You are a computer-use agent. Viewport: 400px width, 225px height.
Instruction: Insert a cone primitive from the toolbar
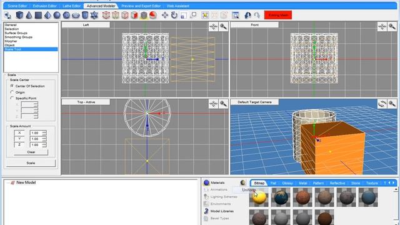pos(29,15)
